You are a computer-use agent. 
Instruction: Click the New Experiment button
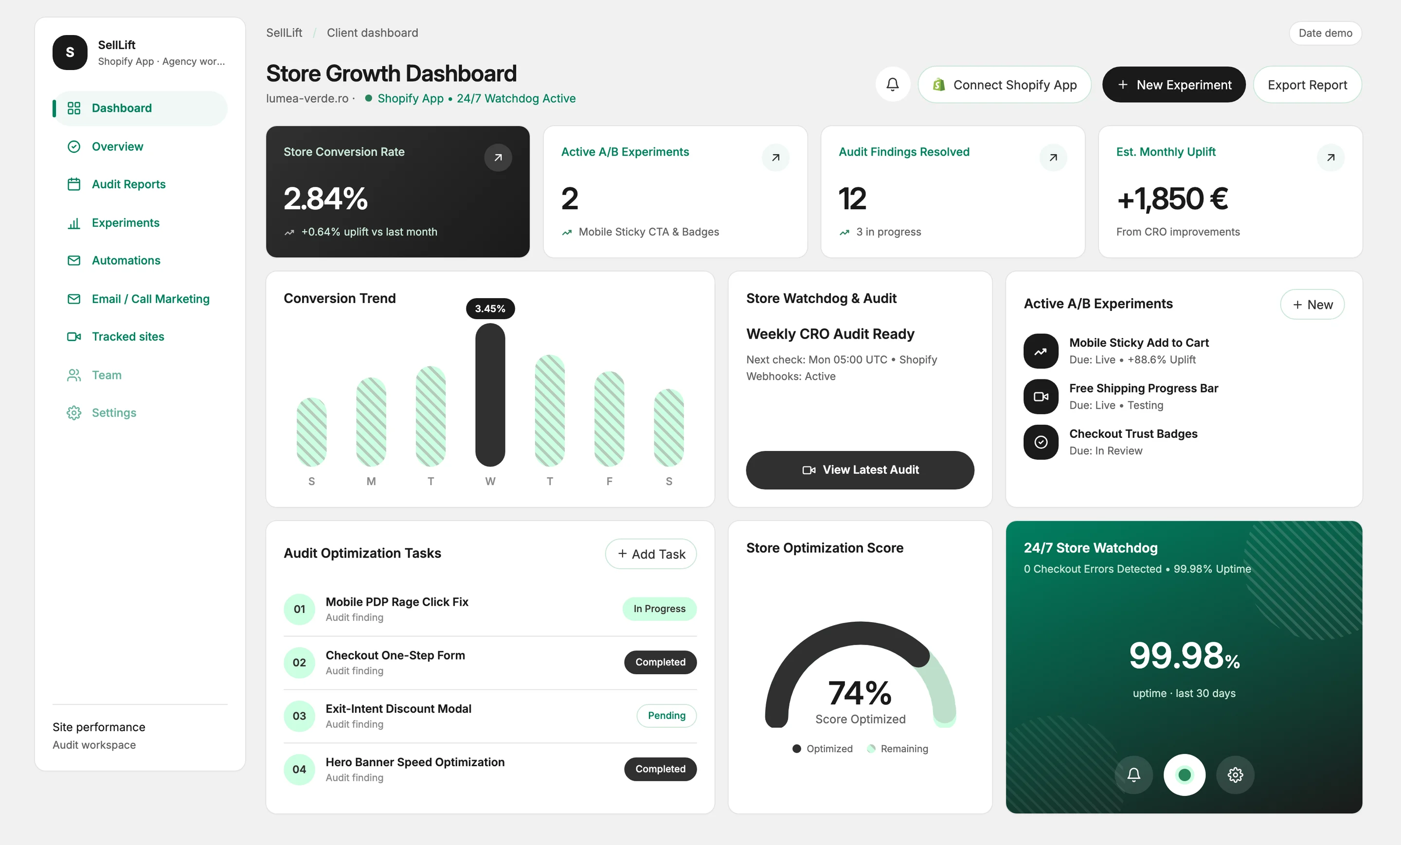(1173, 85)
